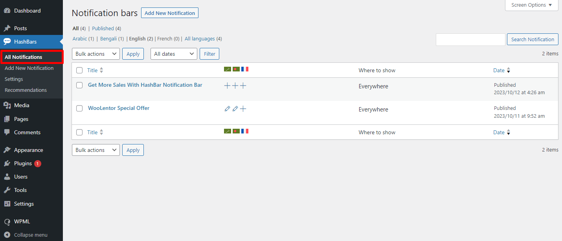Viewport: 562px width, 241px height.
Task: Switch to the Published notifications filter
Action: [103, 28]
